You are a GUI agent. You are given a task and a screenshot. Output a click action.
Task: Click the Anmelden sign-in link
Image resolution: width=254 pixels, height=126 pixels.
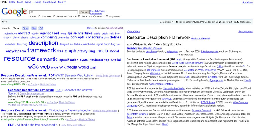247,2
